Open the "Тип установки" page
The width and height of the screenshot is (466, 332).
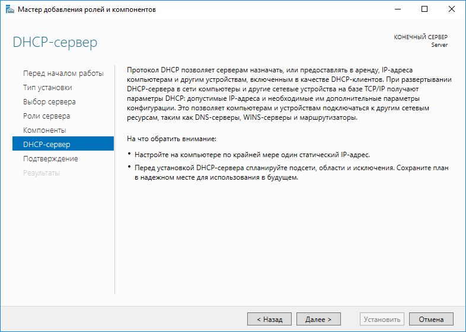coord(47,88)
